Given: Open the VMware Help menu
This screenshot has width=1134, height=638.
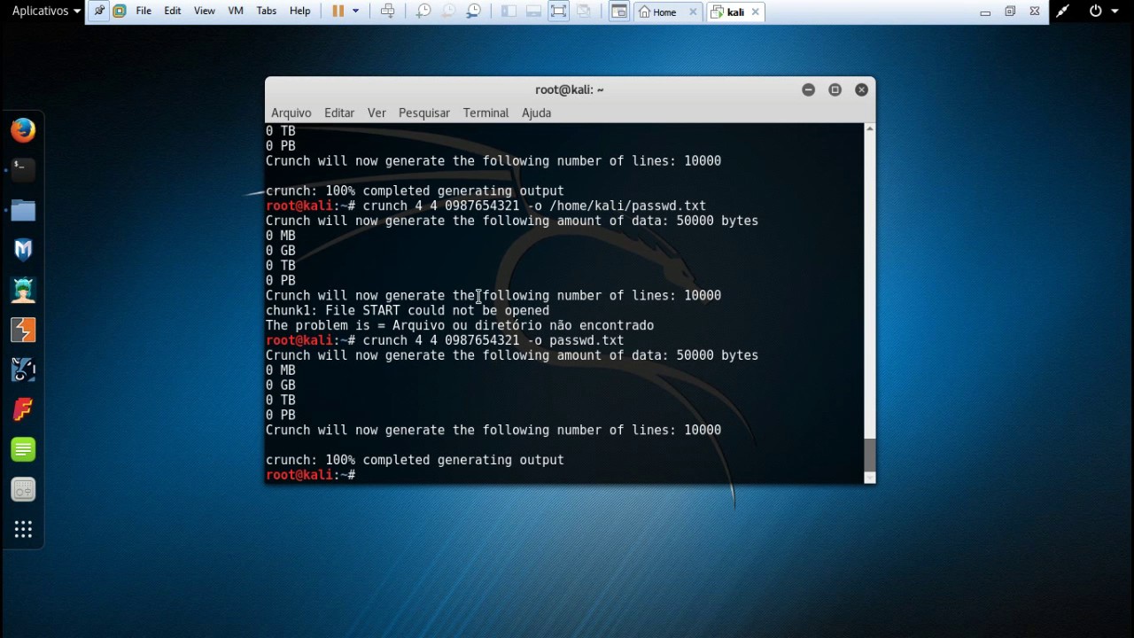Looking at the screenshot, I should tap(300, 12).
